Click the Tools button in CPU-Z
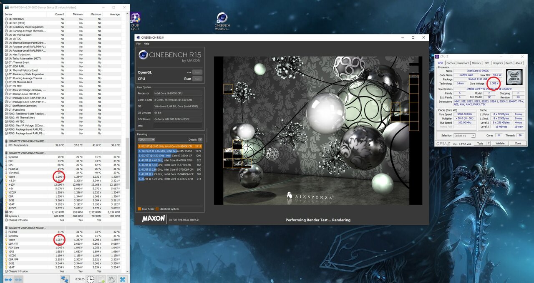Viewport: 534px width, 283px height. tap(480, 143)
